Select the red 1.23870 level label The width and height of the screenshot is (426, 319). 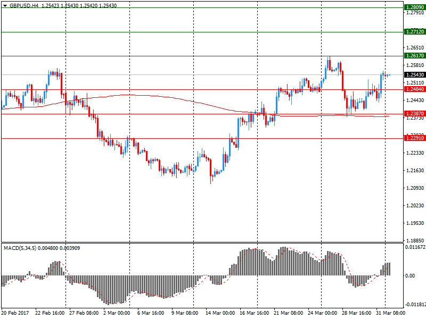coord(415,114)
